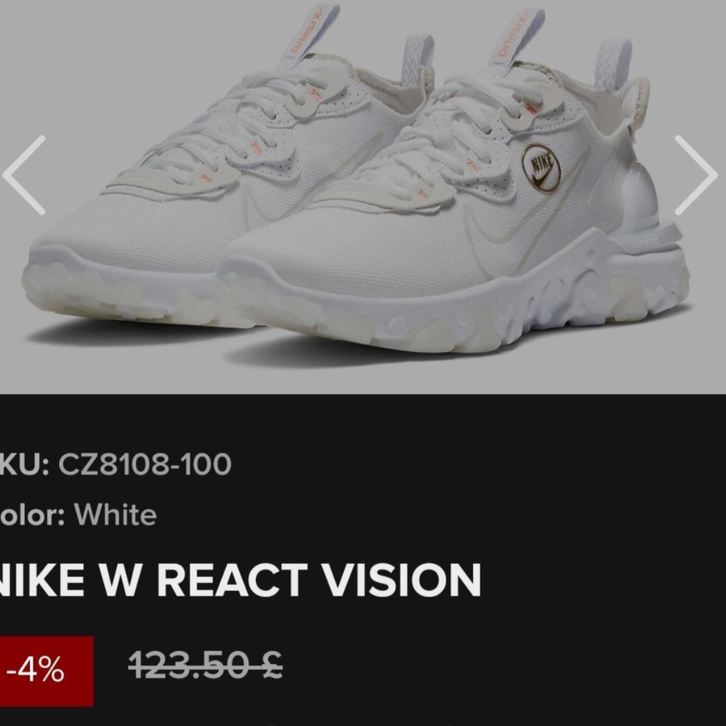Open the NIKE W REACT VISION title
This screenshot has width=726, height=726.
(239, 581)
